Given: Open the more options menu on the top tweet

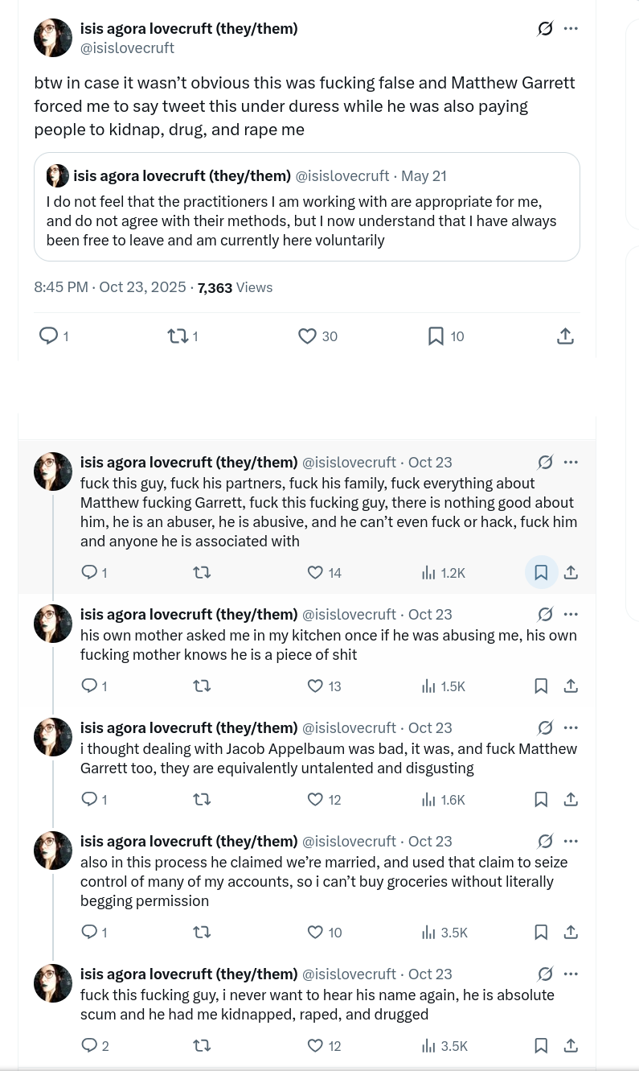Looking at the screenshot, I should point(571,28).
